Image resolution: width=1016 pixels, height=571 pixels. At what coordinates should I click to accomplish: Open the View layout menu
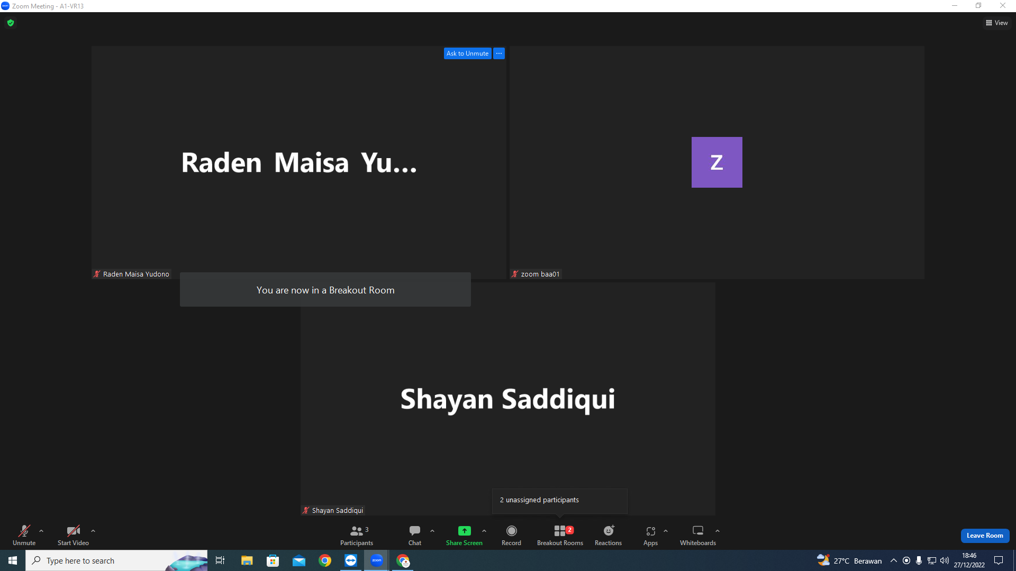pyautogui.click(x=997, y=23)
